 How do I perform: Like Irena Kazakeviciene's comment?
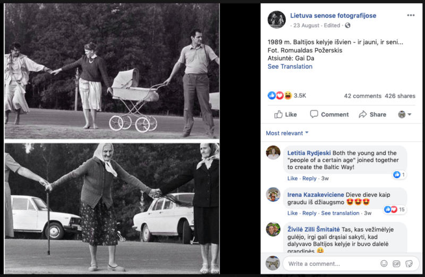(x=292, y=213)
